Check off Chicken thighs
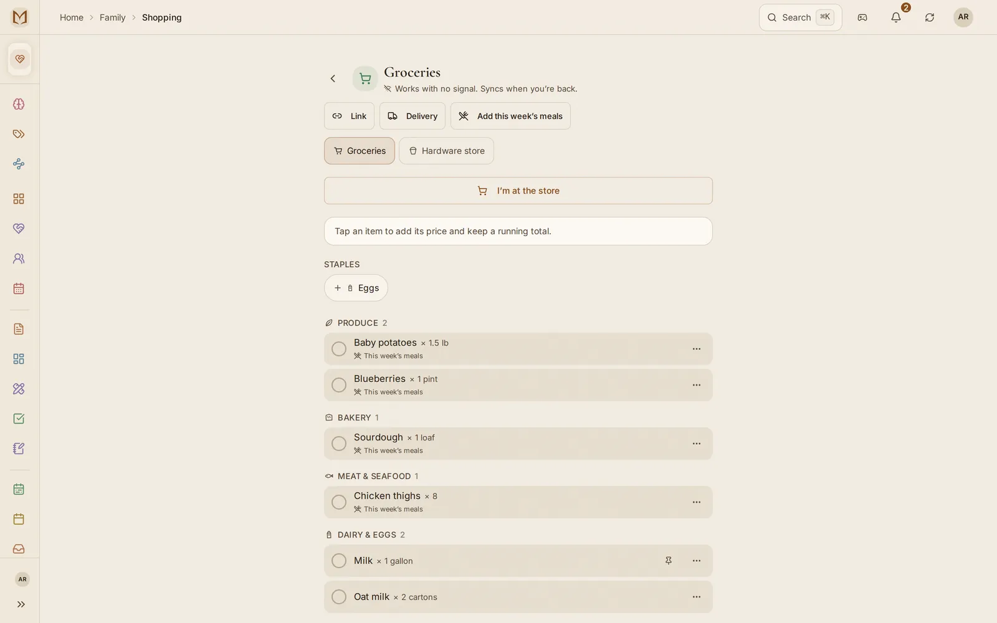Screen dimensions: 997x623 click(339, 502)
